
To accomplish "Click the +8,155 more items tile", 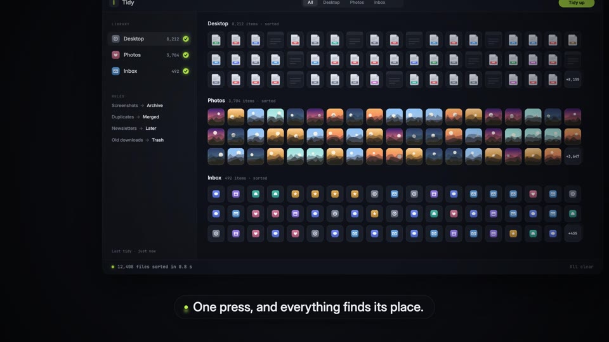I will point(572,80).
